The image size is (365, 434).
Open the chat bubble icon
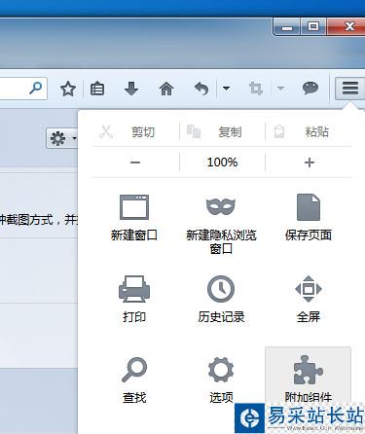[310, 89]
